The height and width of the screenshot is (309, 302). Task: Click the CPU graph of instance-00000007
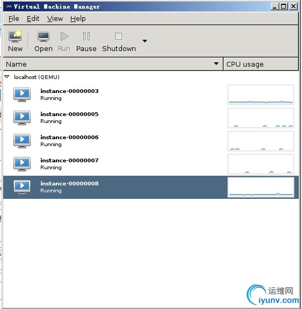(261, 164)
